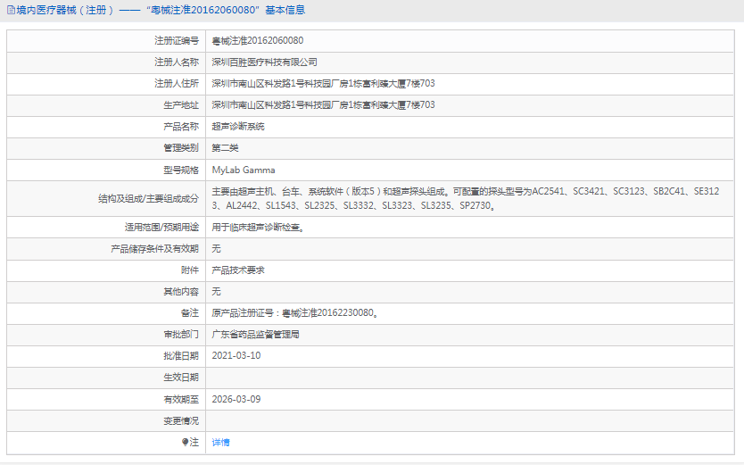This screenshot has height=465, width=744.
Task: Select registrant name 深圳百胜医疗科技有限公司
Action: 264,62
